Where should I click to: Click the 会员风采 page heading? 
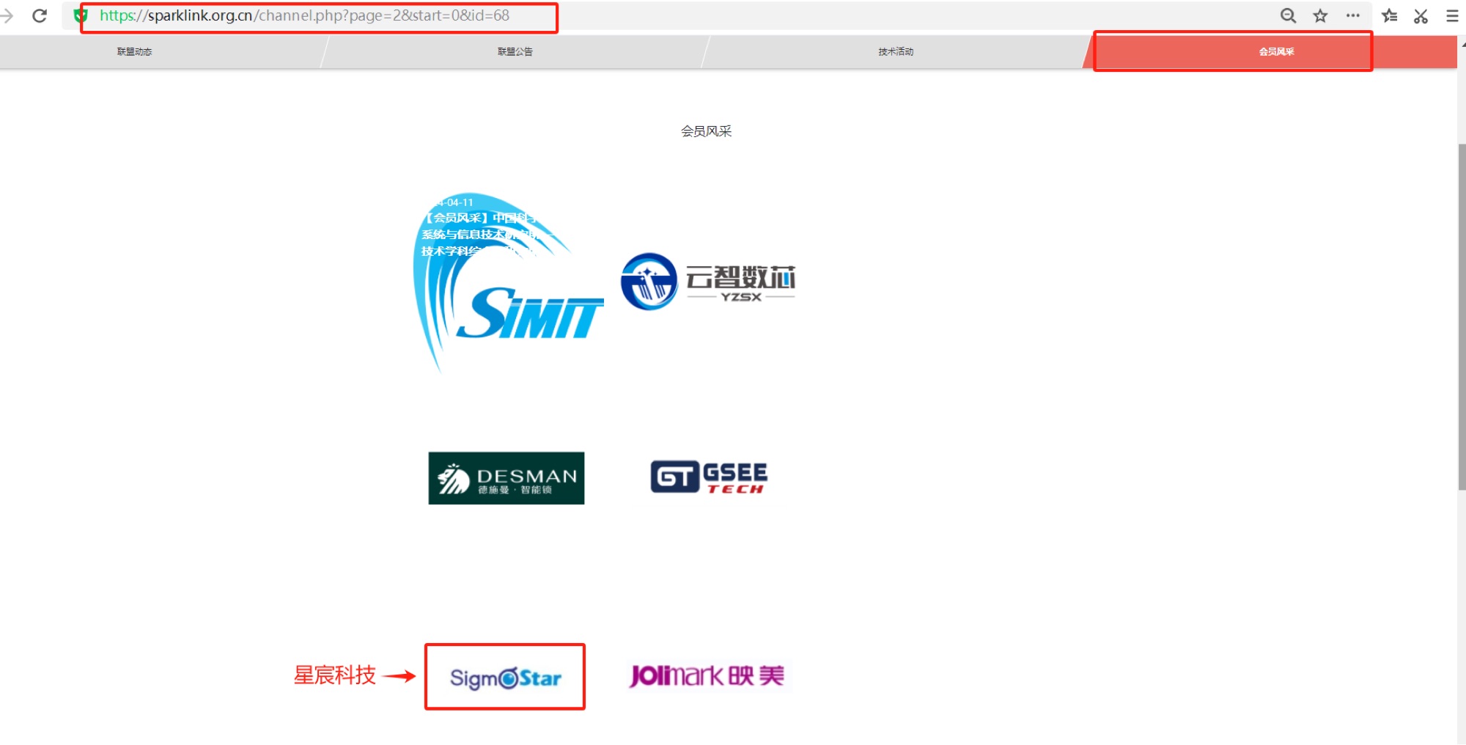click(706, 131)
